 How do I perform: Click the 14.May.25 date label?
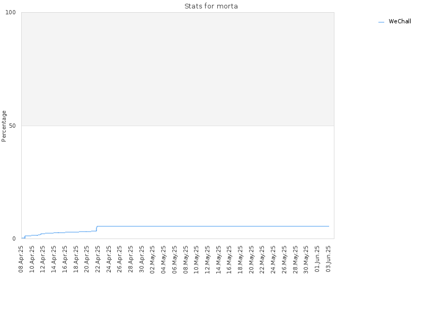click(218, 259)
